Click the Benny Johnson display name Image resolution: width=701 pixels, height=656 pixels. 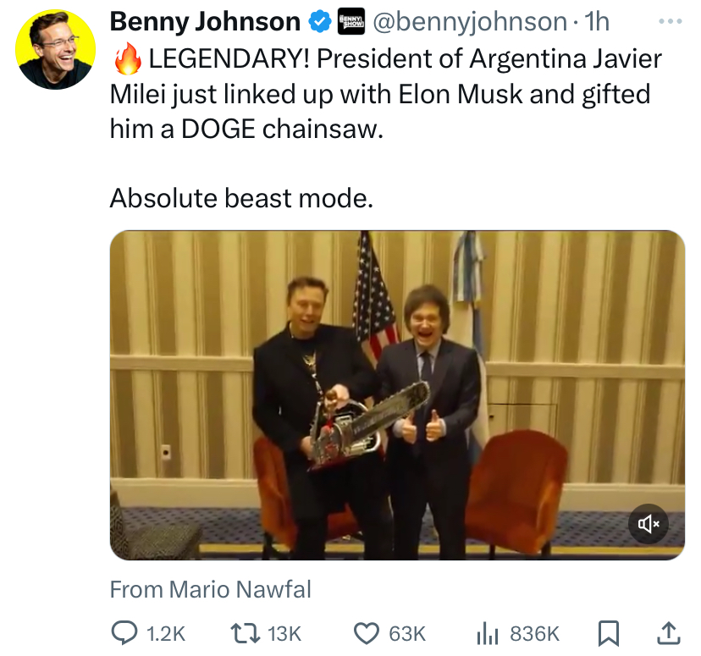coord(205,21)
